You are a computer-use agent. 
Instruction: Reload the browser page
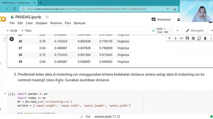(x=14, y=9)
